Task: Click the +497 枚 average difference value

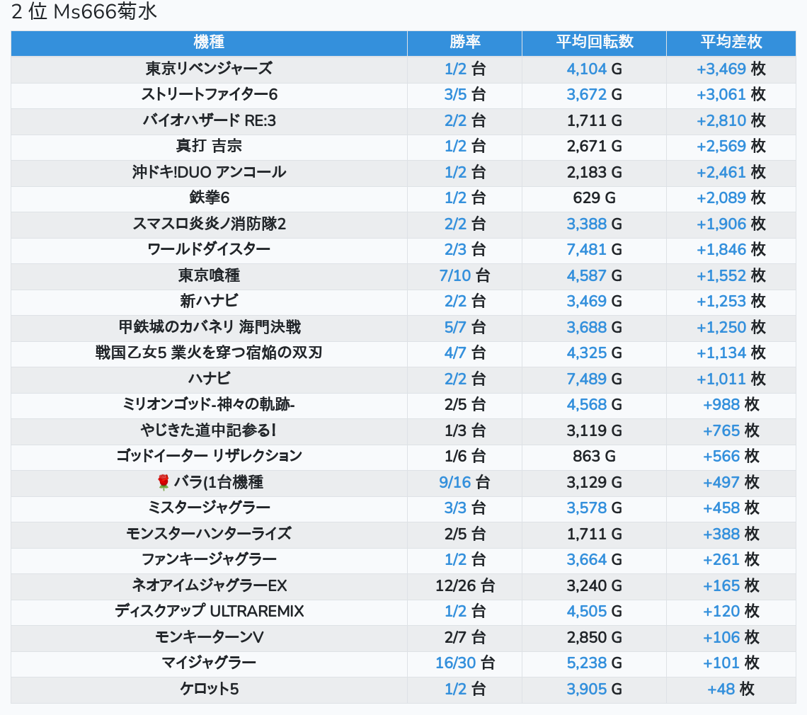Action: (731, 482)
